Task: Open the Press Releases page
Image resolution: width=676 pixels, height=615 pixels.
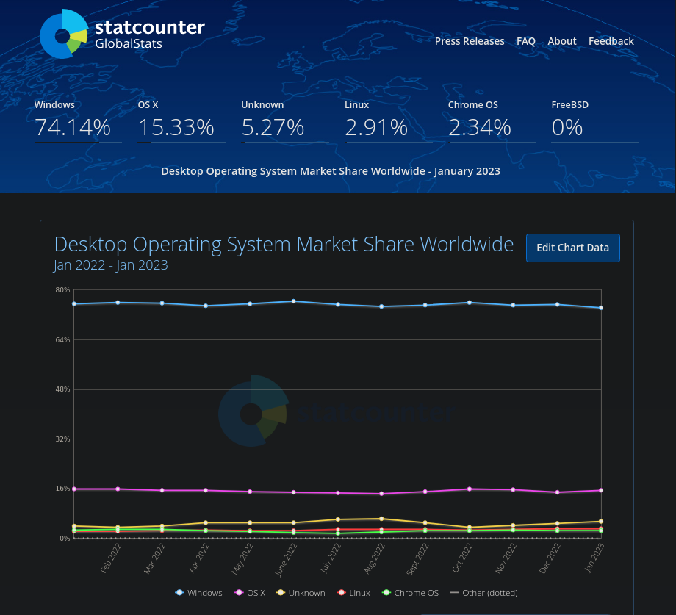Action: [x=470, y=41]
